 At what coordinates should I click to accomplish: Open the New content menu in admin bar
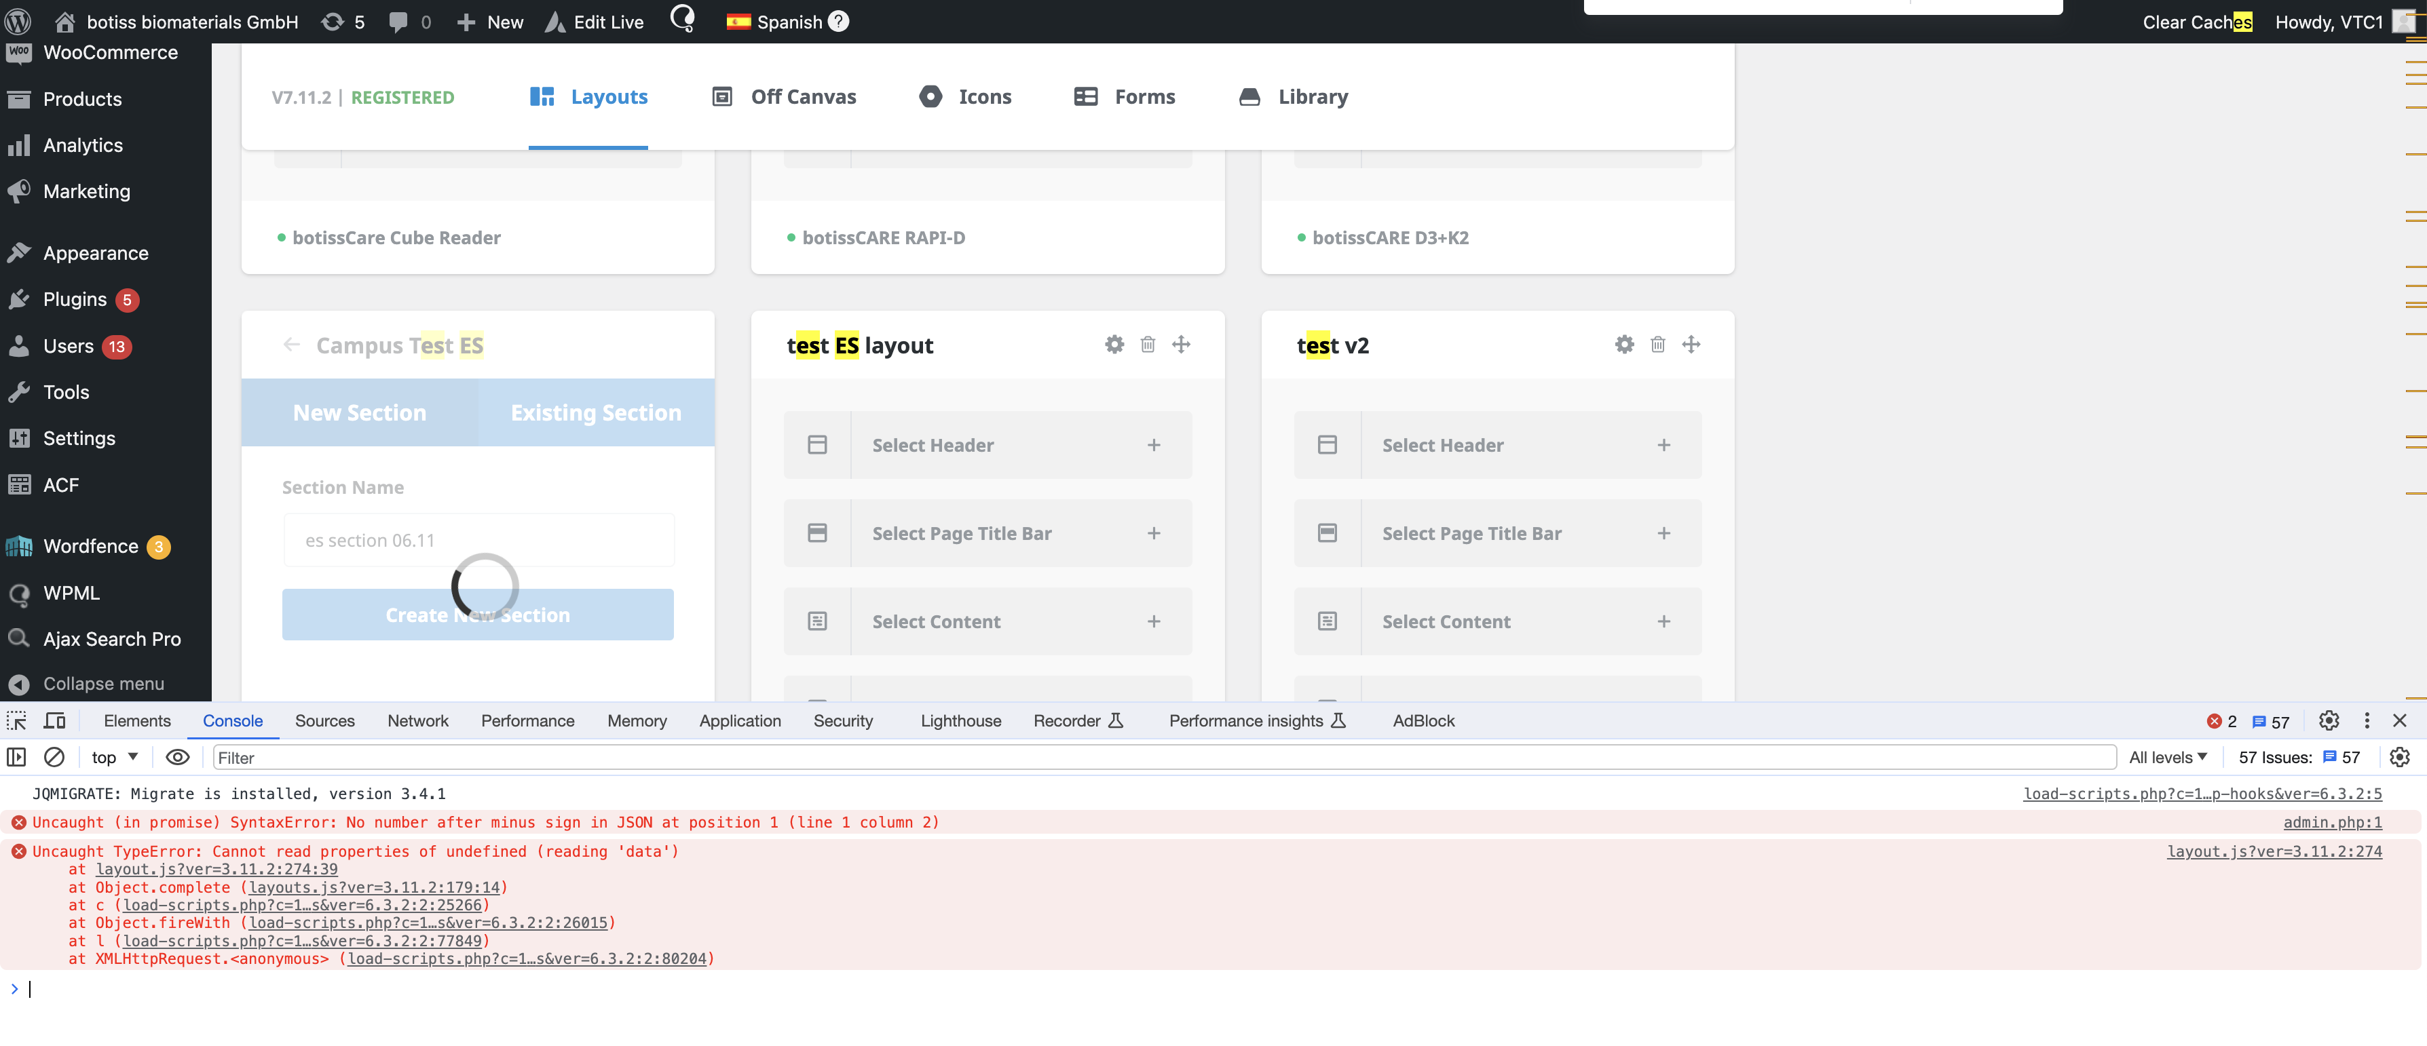(x=490, y=22)
